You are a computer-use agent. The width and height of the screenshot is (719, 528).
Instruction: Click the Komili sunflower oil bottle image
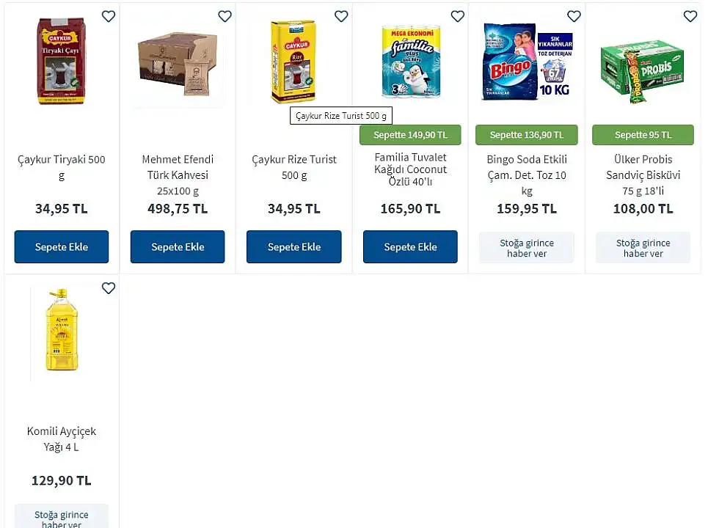point(62,329)
